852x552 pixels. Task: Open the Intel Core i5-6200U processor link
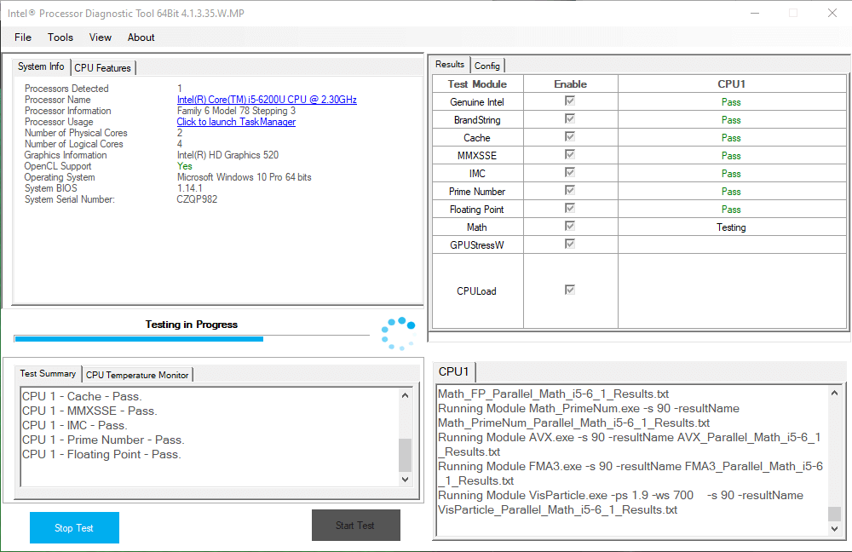click(267, 100)
